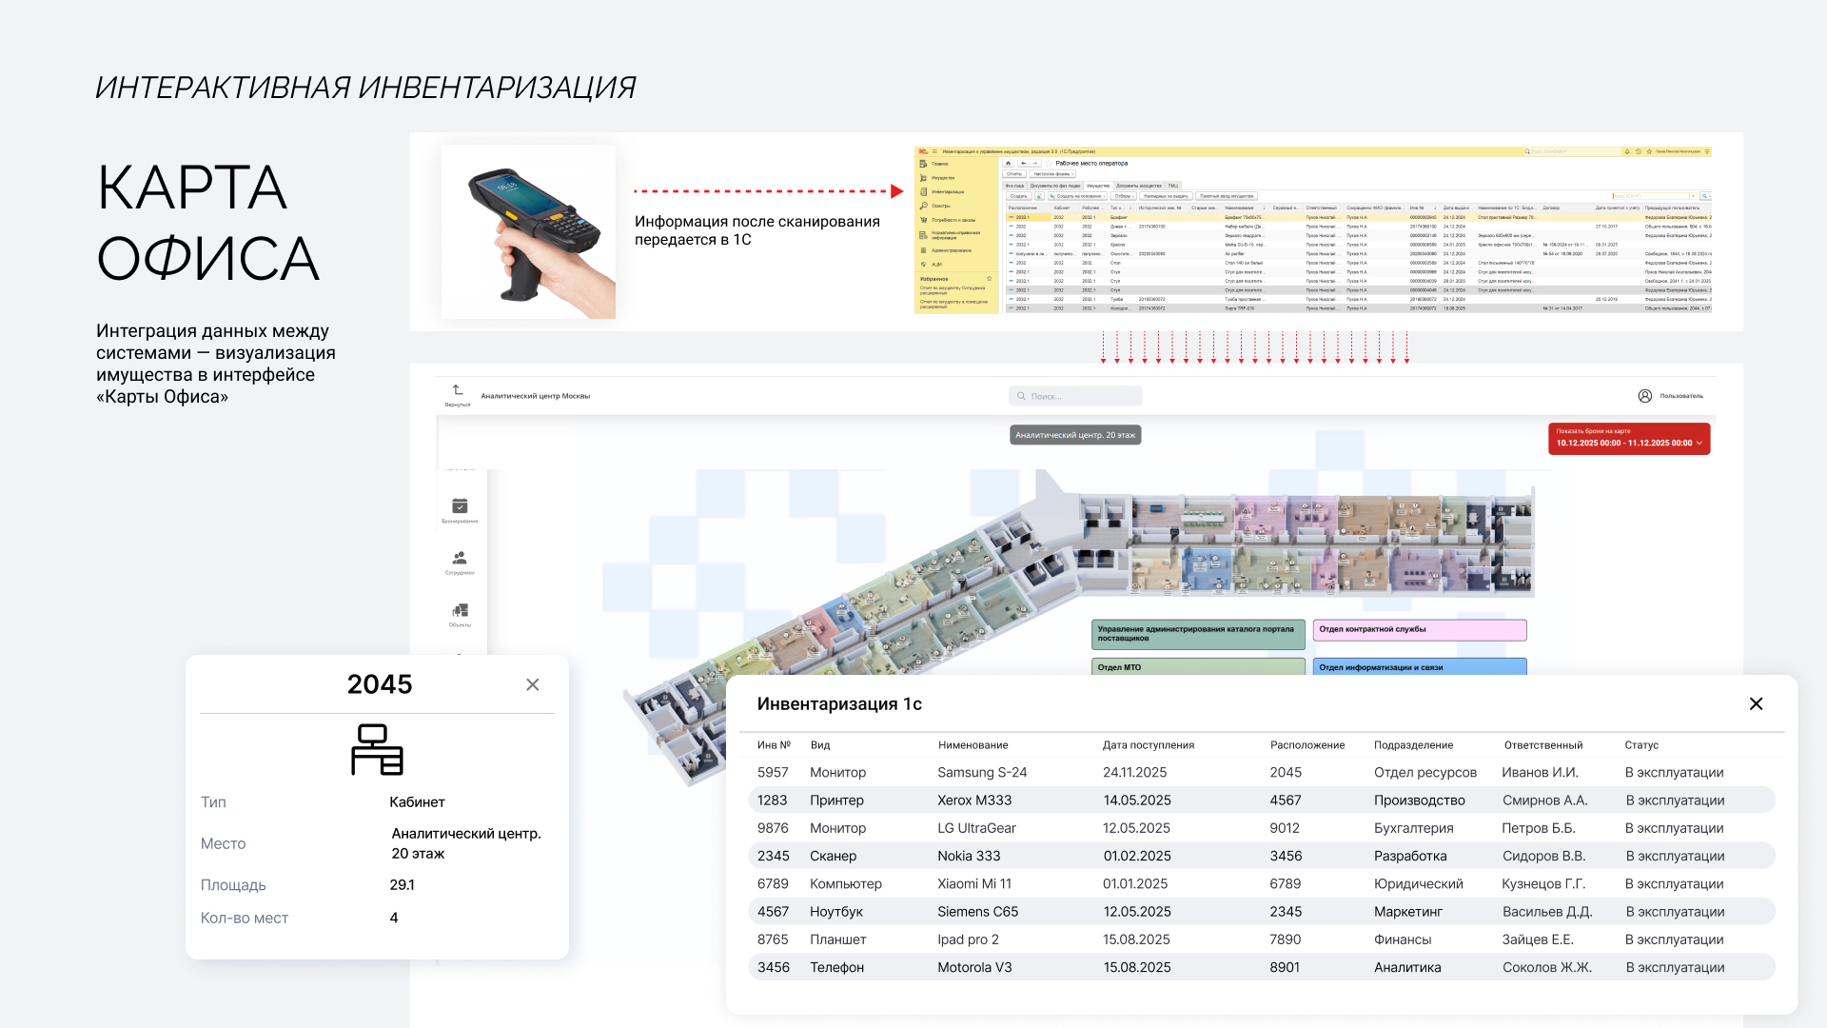Select the Отдел МТО legend item
1827x1028 pixels.
(x=1197, y=667)
